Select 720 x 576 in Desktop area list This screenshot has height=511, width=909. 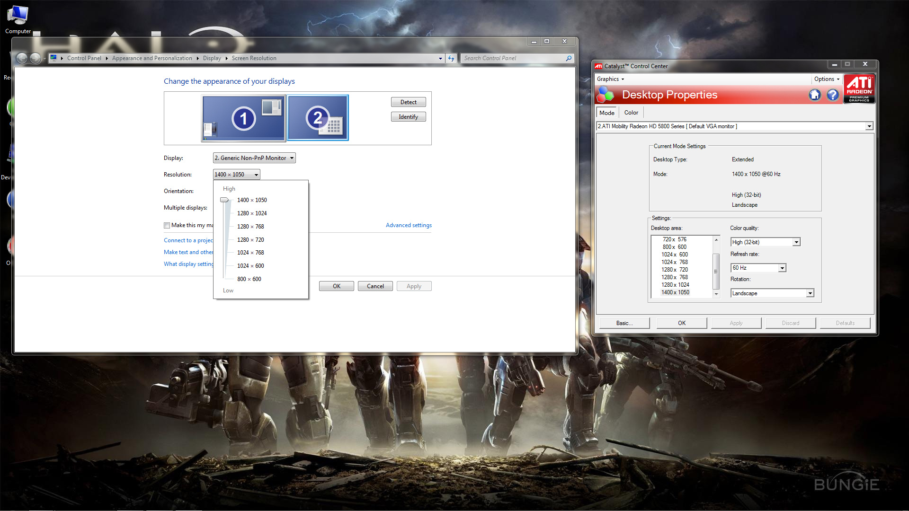(x=675, y=239)
